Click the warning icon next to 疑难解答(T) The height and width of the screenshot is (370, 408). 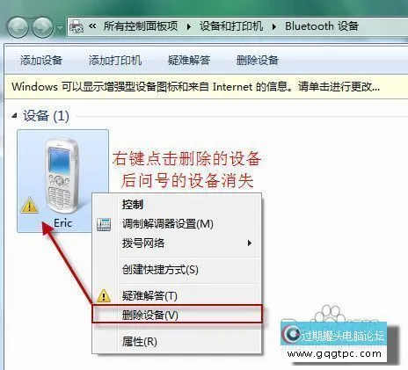click(104, 295)
